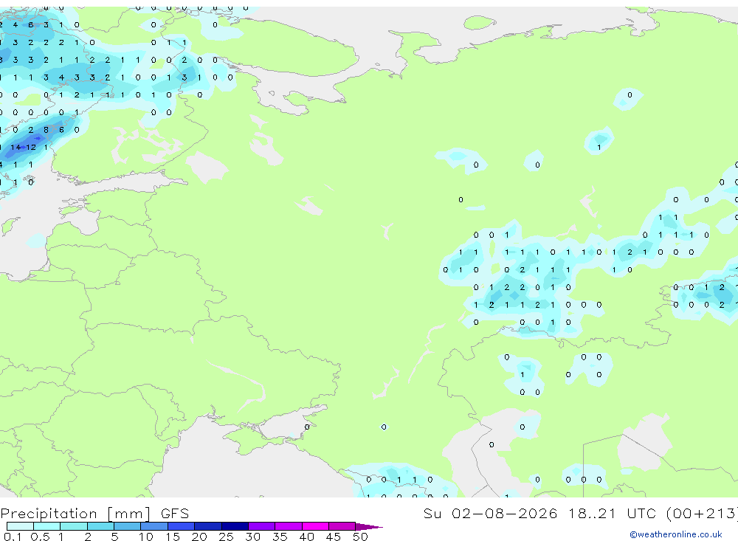Click the 10 to 15 legend color box
Image resolution: width=738 pixels, height=541 pixels.
coord(154,526)
